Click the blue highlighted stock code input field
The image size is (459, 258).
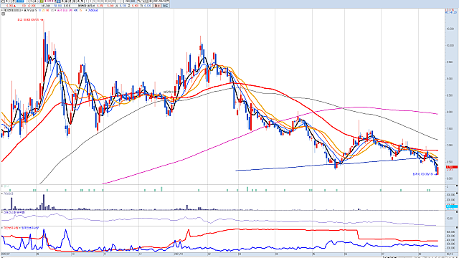tap(20, 1)
